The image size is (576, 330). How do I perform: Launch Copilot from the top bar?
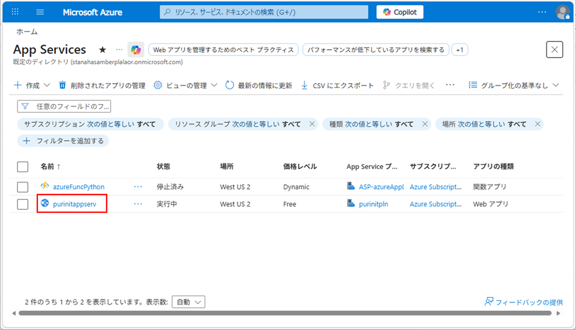pyautogui.click(x=399, y=11)
